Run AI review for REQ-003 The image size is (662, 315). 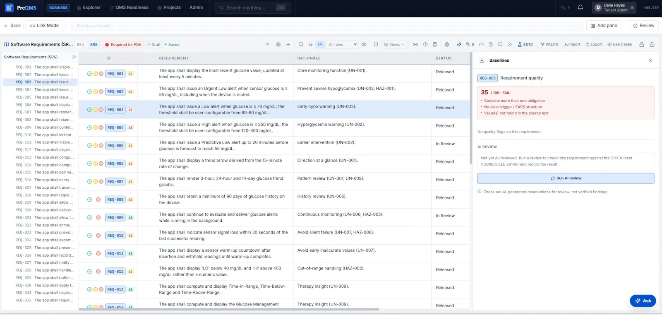(x=566, y=178)
